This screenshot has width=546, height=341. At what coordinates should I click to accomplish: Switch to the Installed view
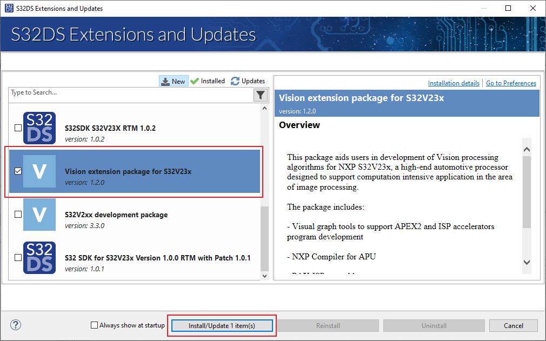pos(211,81)
